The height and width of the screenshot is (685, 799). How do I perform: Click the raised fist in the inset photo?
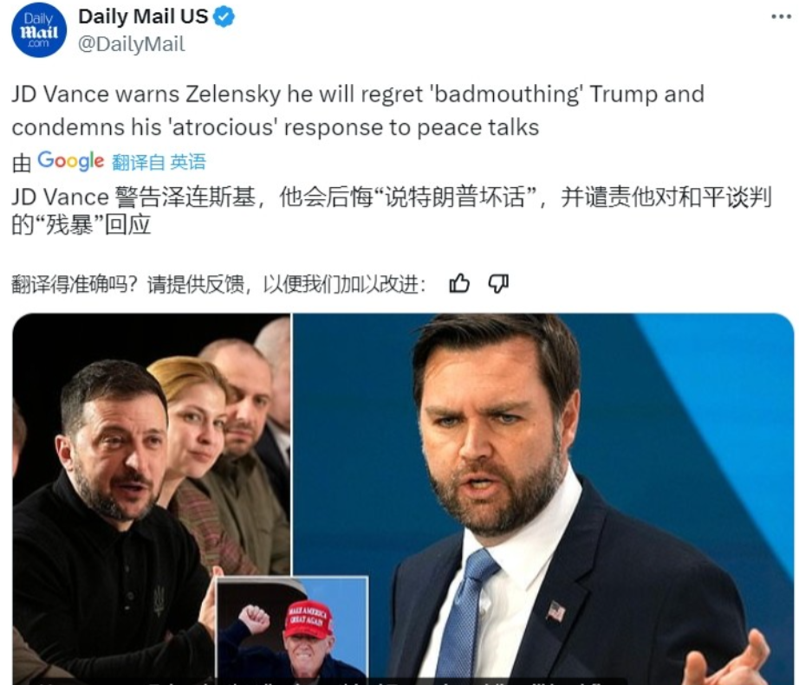tap(254, 617)
